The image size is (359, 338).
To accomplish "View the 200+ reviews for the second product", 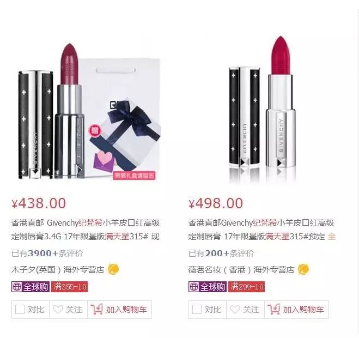I will (221, 253).
